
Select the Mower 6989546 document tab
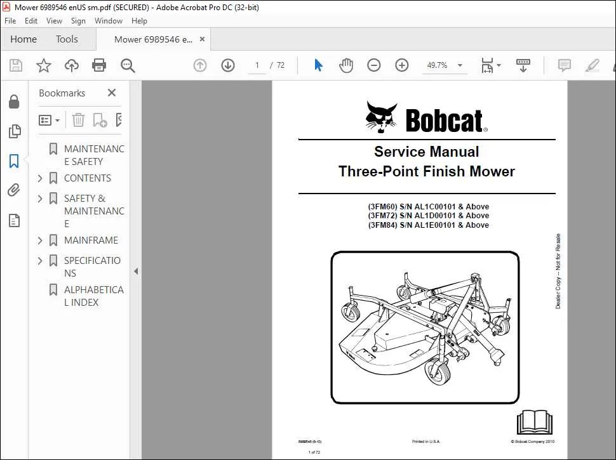[x=153, y=39]
